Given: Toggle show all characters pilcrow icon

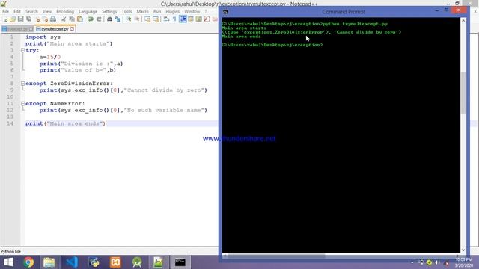Looking at the screenshot, I should pos(174,19).
